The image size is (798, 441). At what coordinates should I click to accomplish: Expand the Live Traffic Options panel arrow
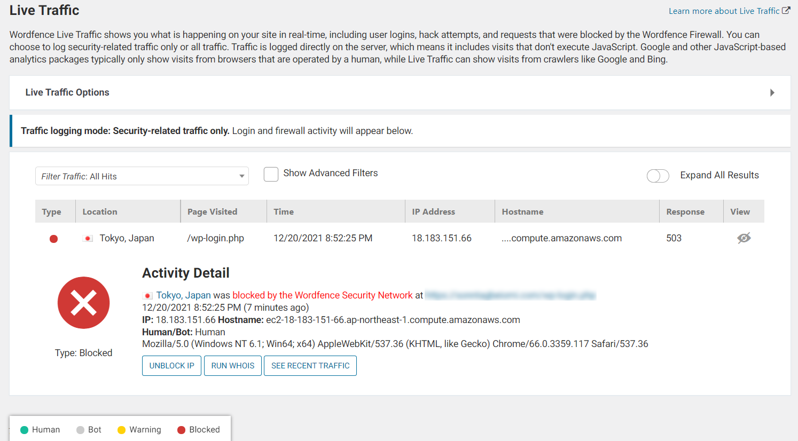click(772, 93)
